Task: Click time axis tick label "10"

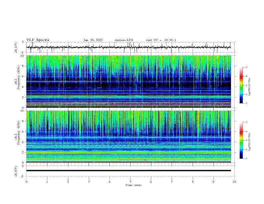Action: [234, 182]
